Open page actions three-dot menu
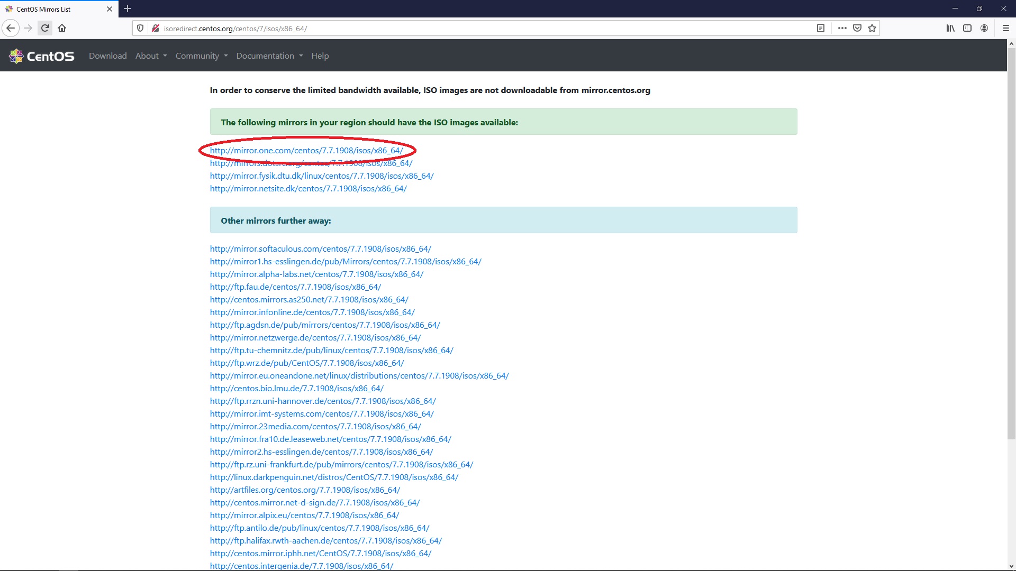Image resolution: width=1016 pixels, height=571 pixels. [842, 28]
